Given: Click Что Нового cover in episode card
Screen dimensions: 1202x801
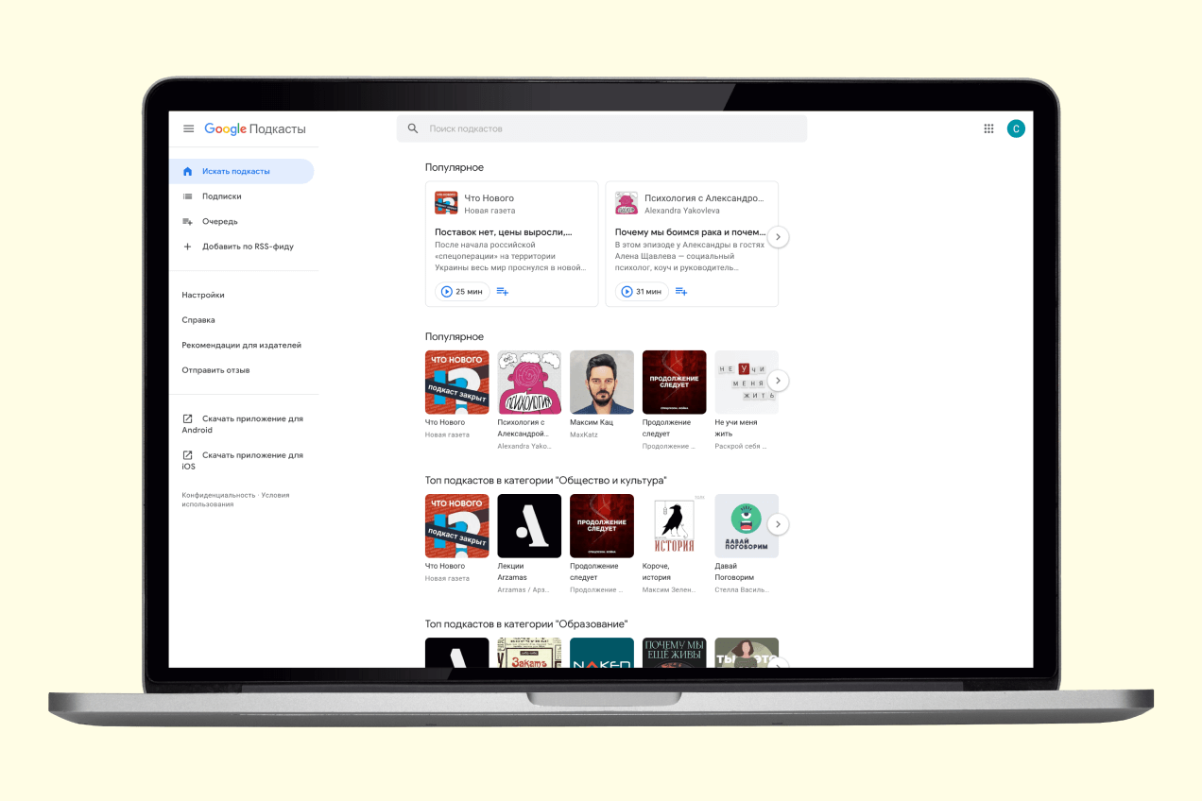Looking at the screenshot, I should pos(446,203).
